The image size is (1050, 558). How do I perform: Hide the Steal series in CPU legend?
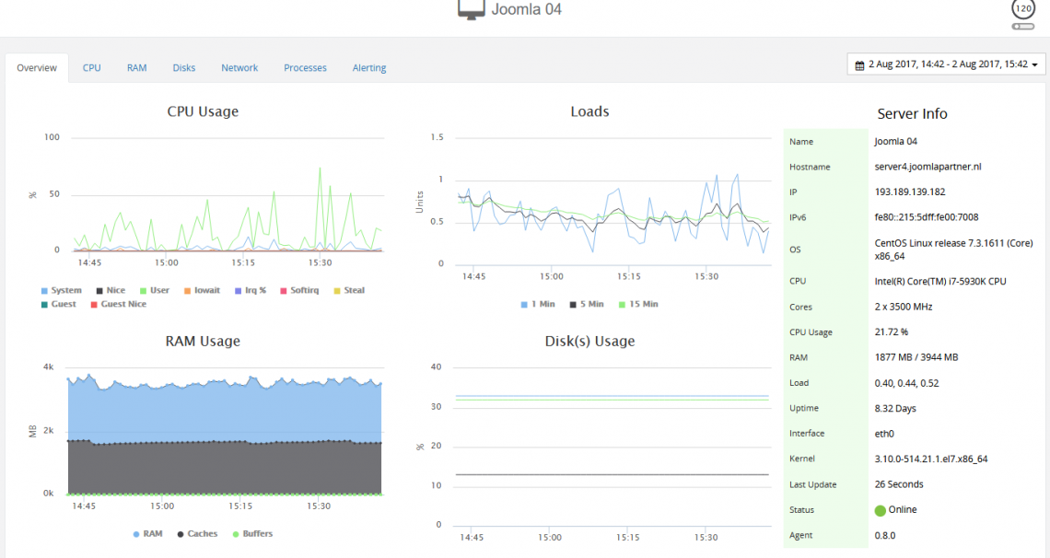tap(350, 290)
